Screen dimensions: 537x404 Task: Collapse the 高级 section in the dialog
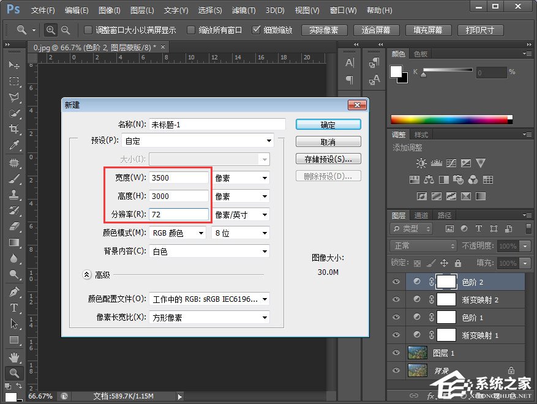pos(86,275)
